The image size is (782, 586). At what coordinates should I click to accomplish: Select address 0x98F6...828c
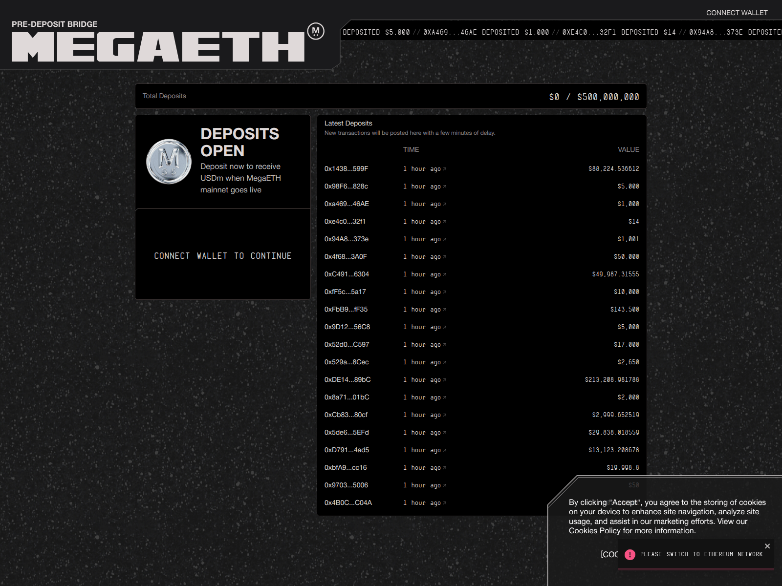(x=347, y=186)
